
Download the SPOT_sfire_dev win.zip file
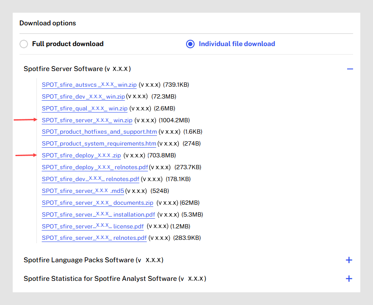click(83, 96)
